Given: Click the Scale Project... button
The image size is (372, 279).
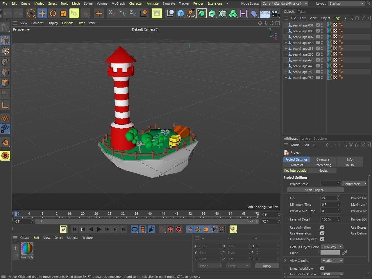Looking at the screenshot, I should (315, 190).
